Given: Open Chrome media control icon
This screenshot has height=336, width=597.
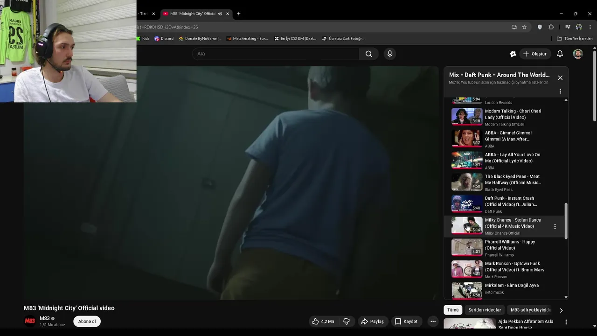Looking at the screenshot, I should 568,27.
